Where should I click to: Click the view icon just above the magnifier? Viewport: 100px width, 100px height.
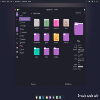tap(17, 38)
